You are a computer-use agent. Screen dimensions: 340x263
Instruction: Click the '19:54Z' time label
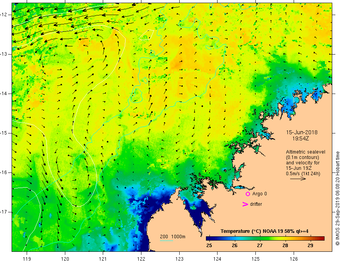[300, 138]
